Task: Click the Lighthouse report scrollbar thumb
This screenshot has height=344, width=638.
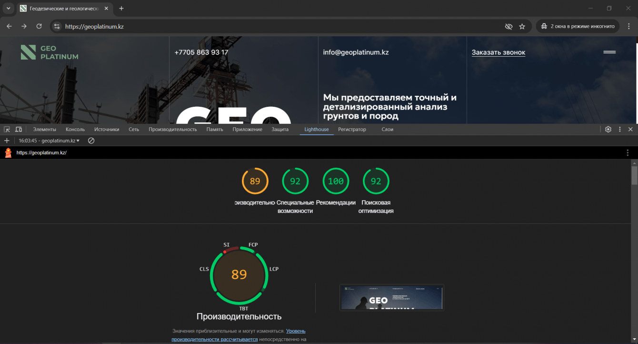Action: coord(634,175)
